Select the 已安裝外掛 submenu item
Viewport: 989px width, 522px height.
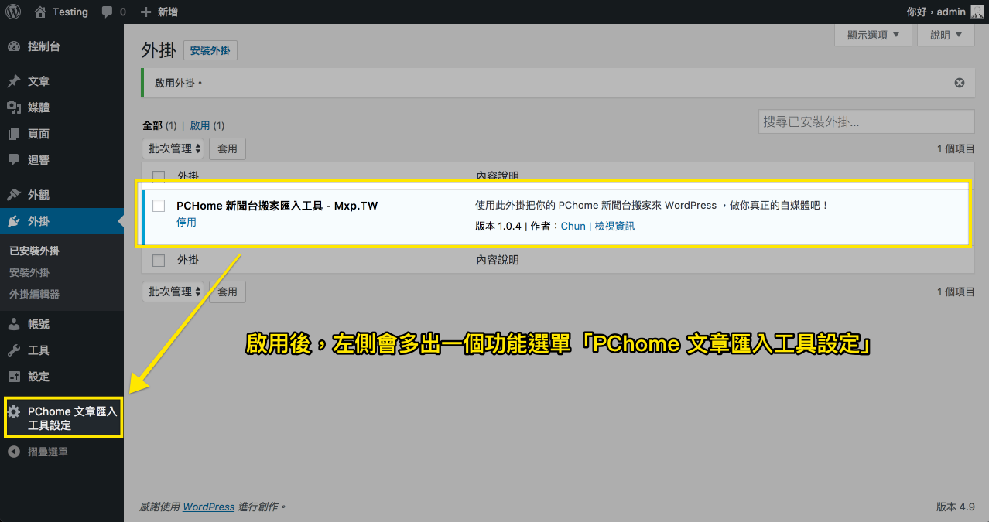point(35,251)
